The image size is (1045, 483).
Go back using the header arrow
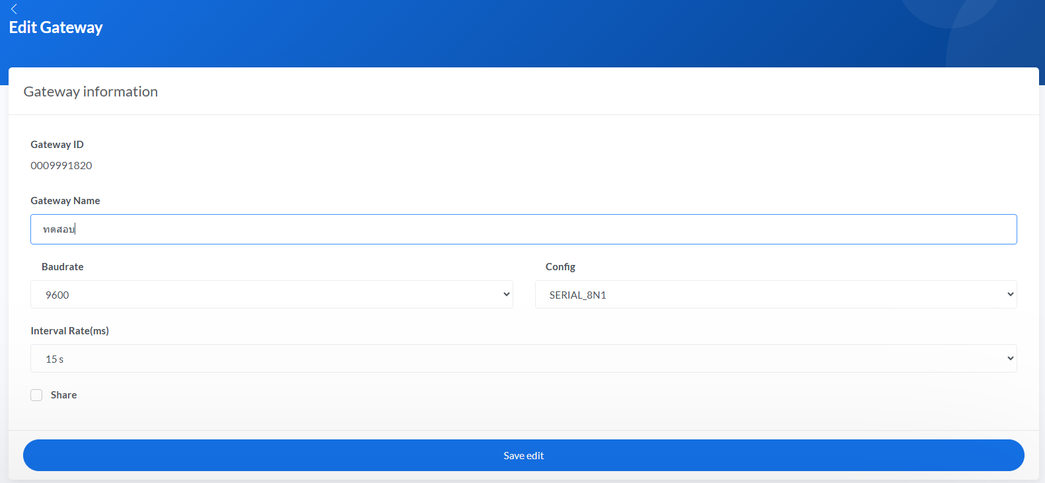coord(14,9)
